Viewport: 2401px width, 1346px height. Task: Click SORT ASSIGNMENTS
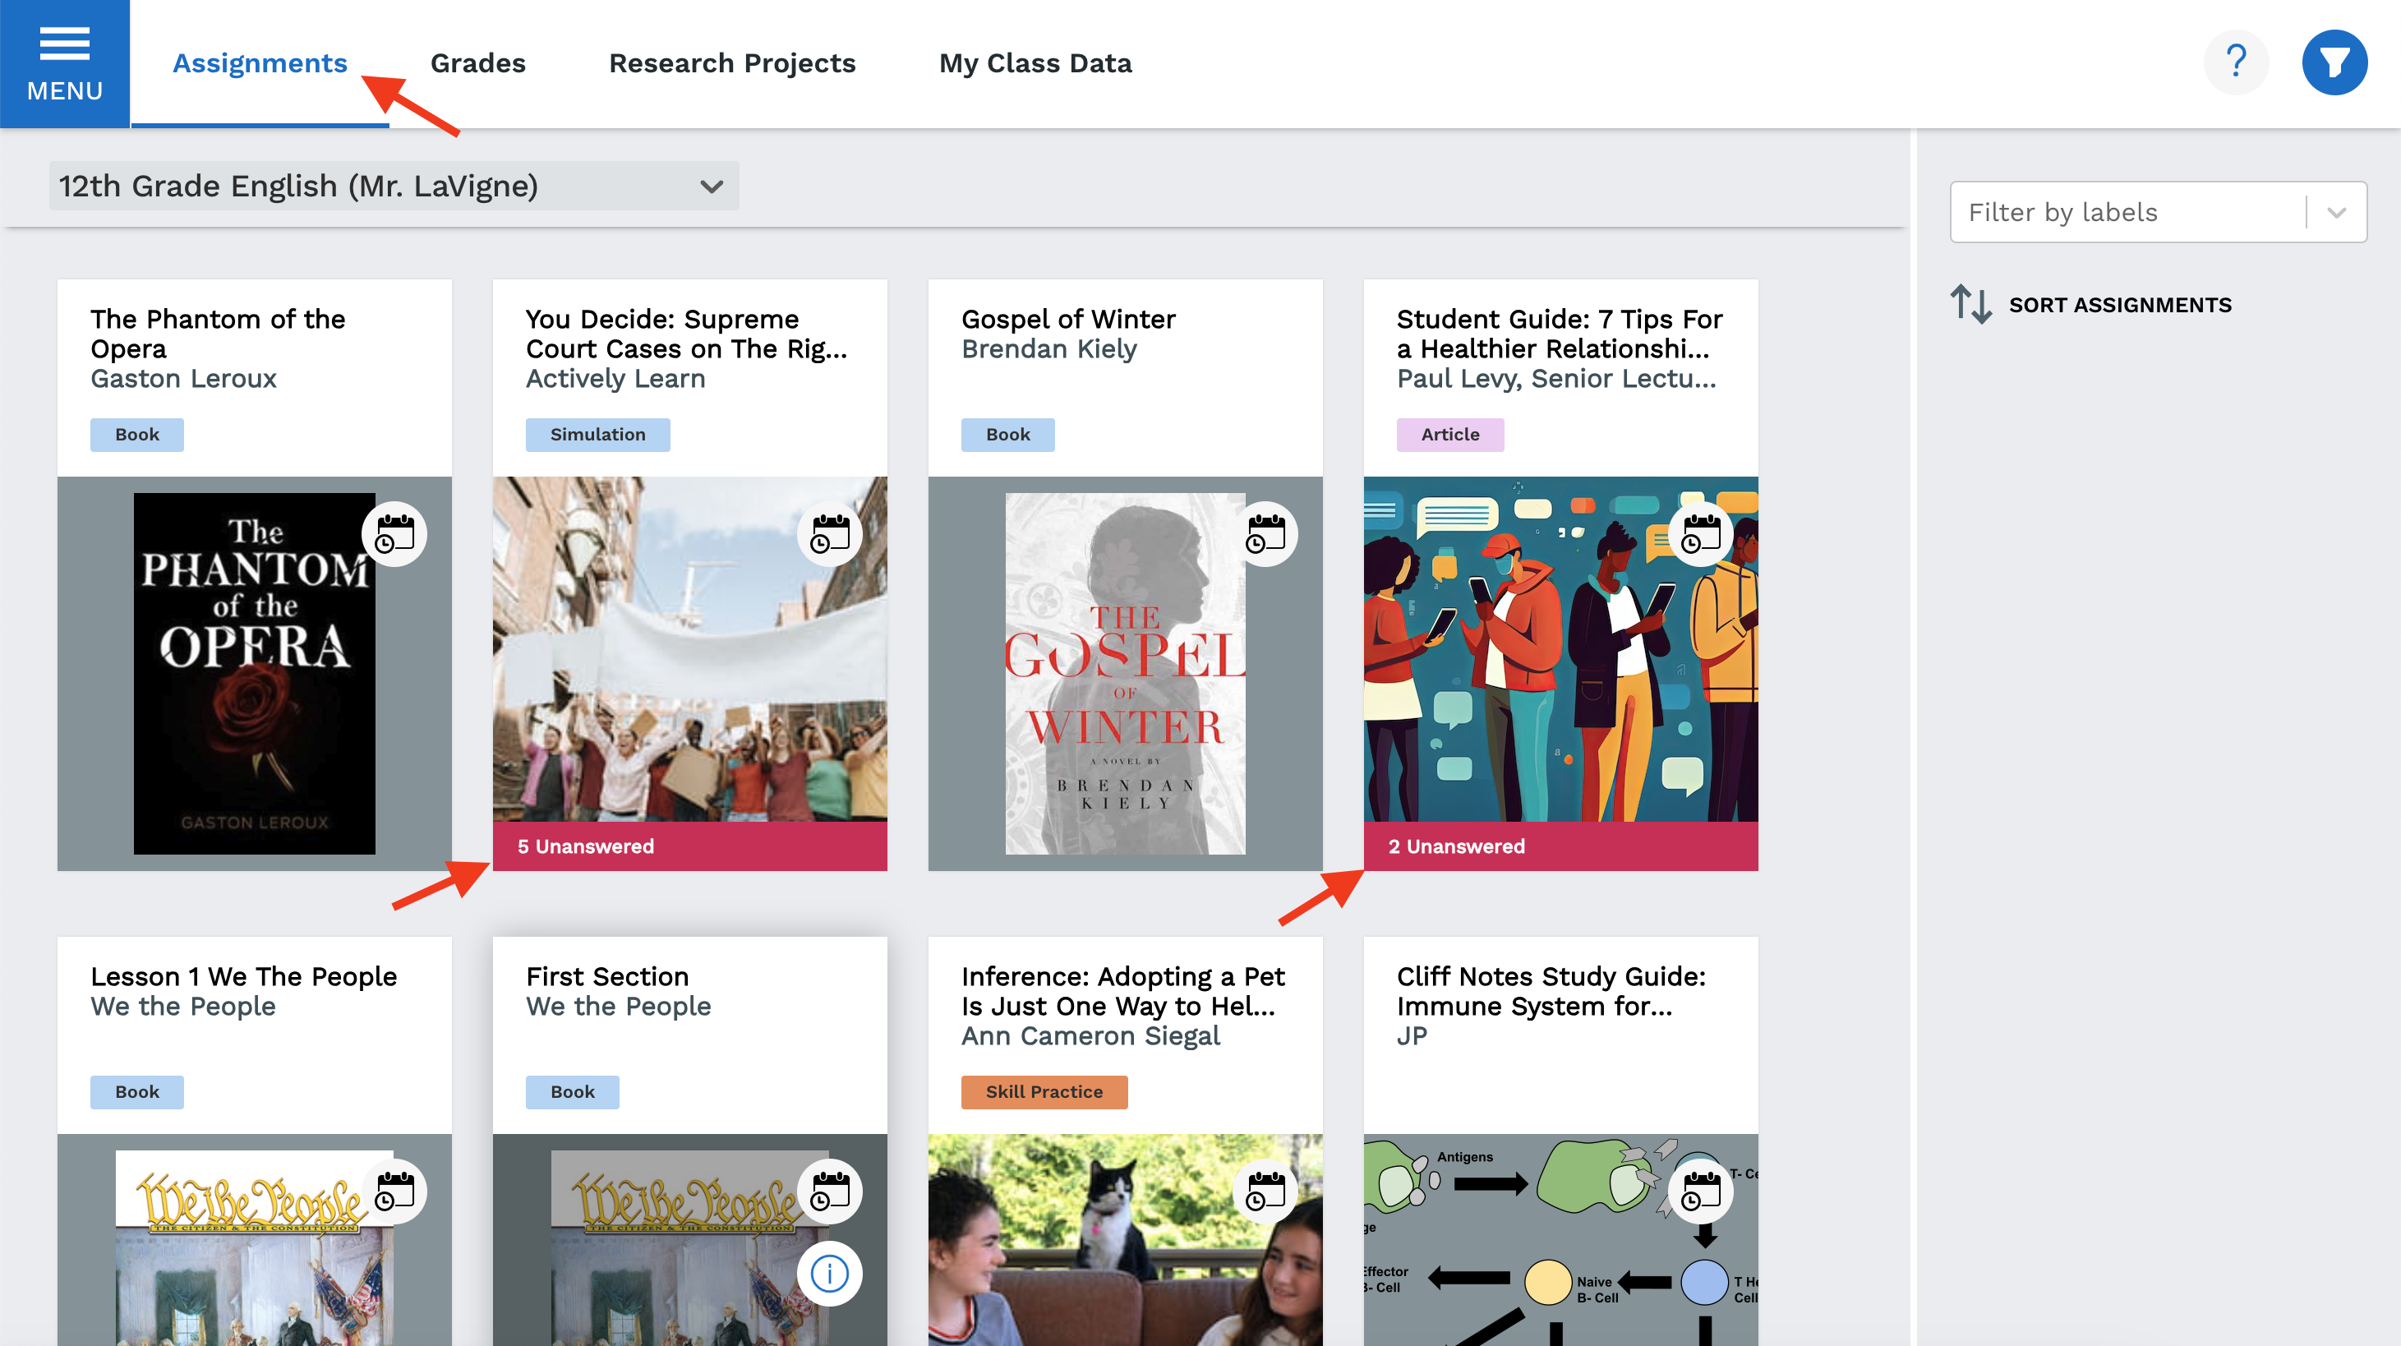[x=2121, y=305]
